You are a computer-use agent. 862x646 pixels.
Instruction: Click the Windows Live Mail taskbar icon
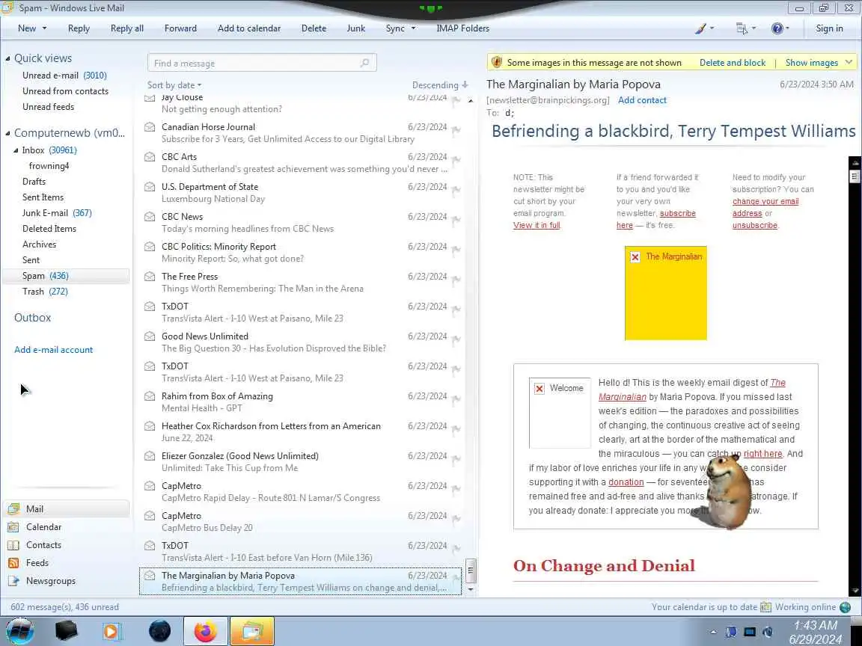251,631
